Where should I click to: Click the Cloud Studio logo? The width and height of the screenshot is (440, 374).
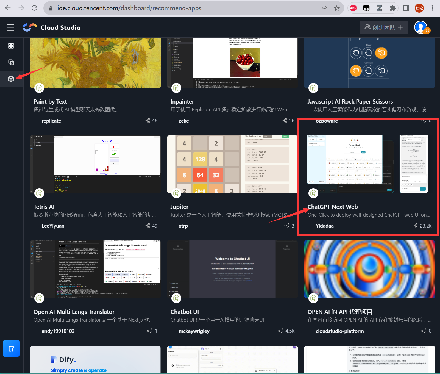[x=52, y=27]
